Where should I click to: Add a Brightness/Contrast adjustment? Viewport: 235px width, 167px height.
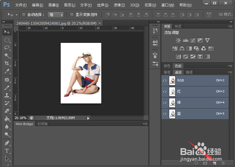[x=178, y=40]
